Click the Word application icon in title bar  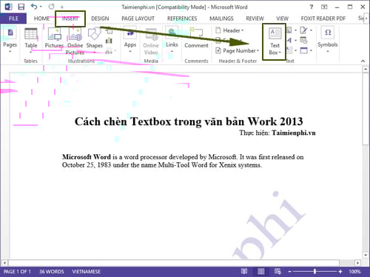click(x=8, y=7)
